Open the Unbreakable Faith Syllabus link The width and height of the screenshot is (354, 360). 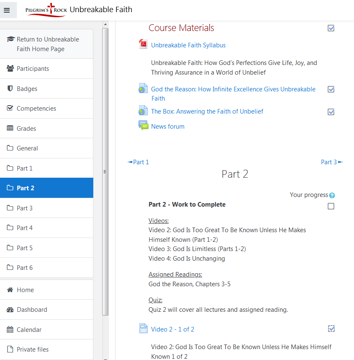(188, 45)
